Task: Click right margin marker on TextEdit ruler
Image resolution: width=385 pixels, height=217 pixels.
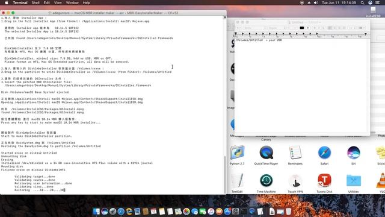Action: click(366, 34)
